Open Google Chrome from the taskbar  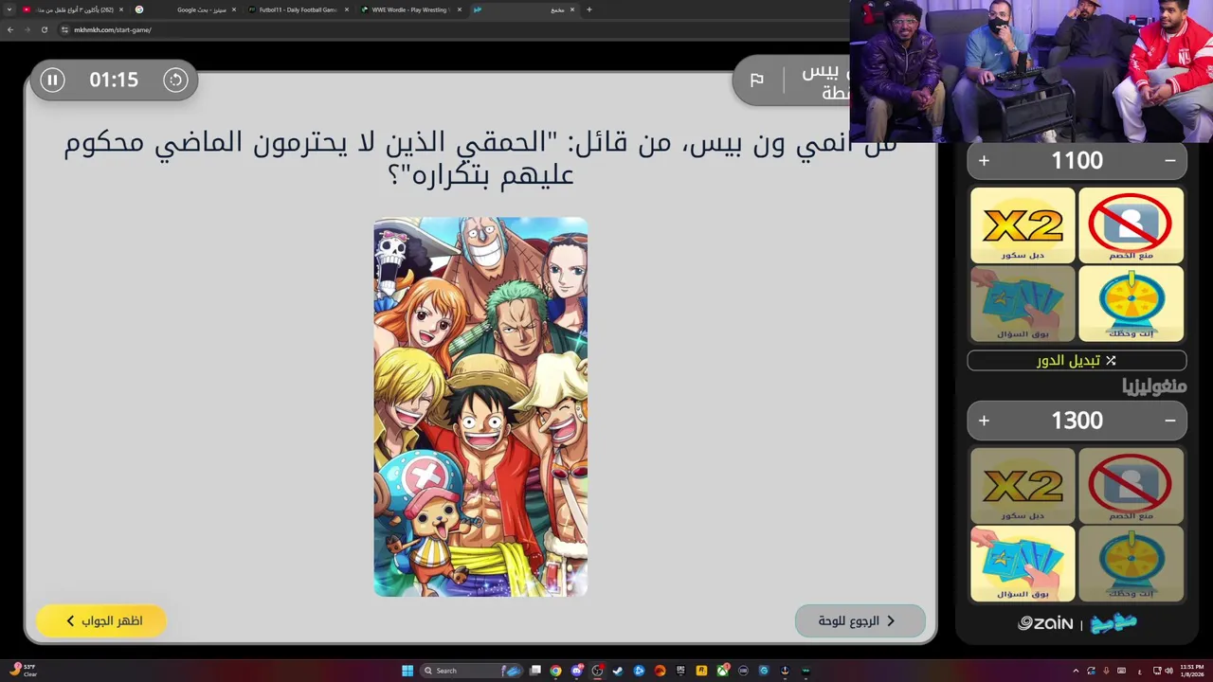coord(556,671)
